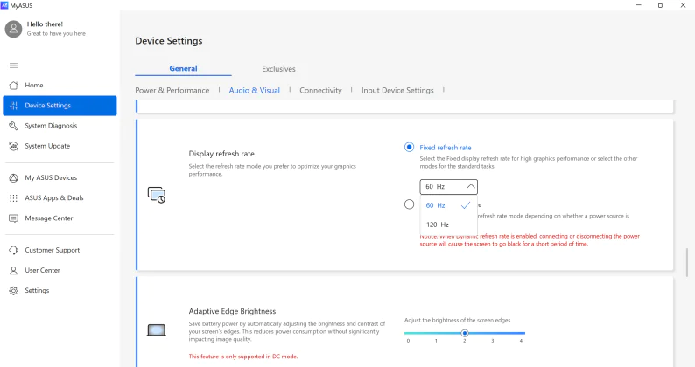Click the Adaptive Edge Brightness laptop icon
Screen dimensions: 695x367
157,329
